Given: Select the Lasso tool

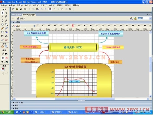Looking at the screenshot, I should point(6,16).
